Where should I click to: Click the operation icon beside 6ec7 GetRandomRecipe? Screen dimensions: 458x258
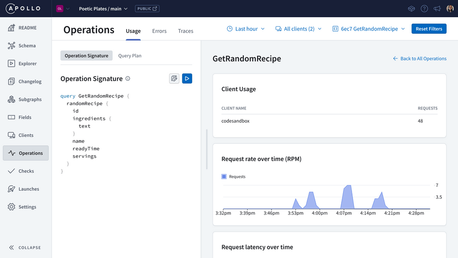335,29
